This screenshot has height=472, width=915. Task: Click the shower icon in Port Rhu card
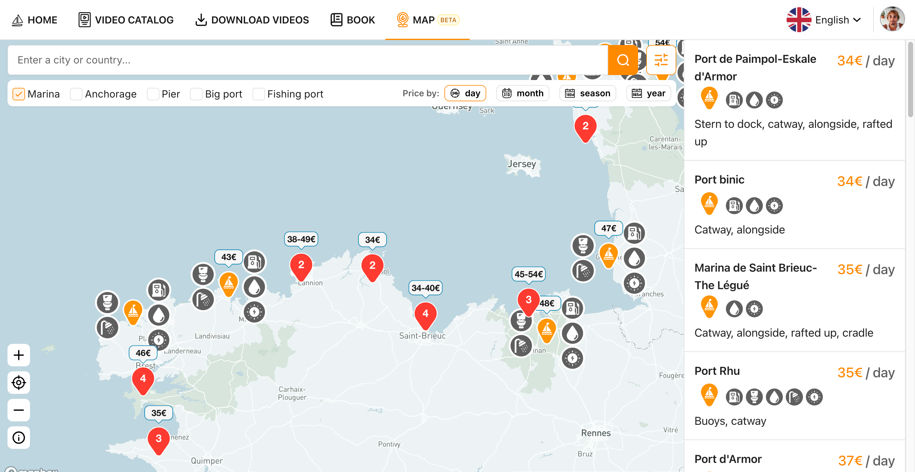point(794,397)
